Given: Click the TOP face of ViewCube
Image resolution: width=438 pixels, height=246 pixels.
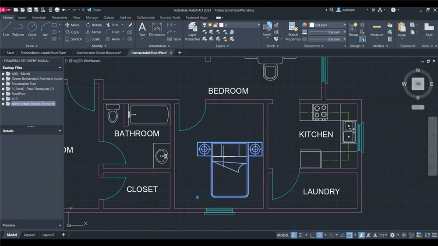Looking at the screenshot, I should [418, 84].
